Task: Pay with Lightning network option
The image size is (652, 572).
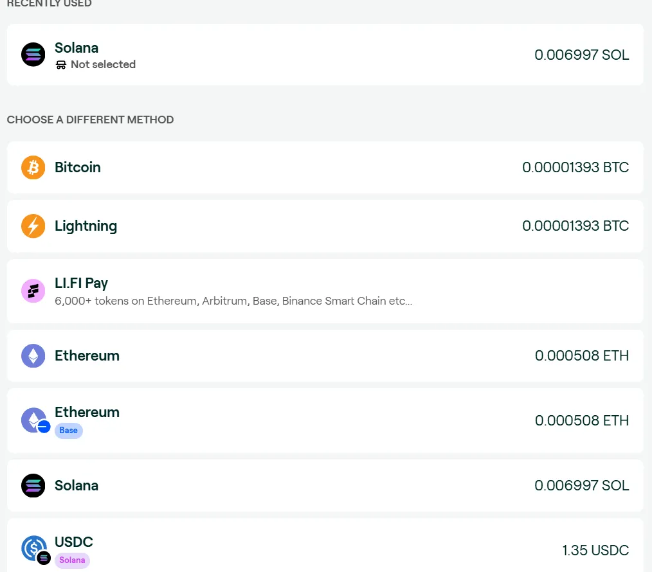Action: 325,226
